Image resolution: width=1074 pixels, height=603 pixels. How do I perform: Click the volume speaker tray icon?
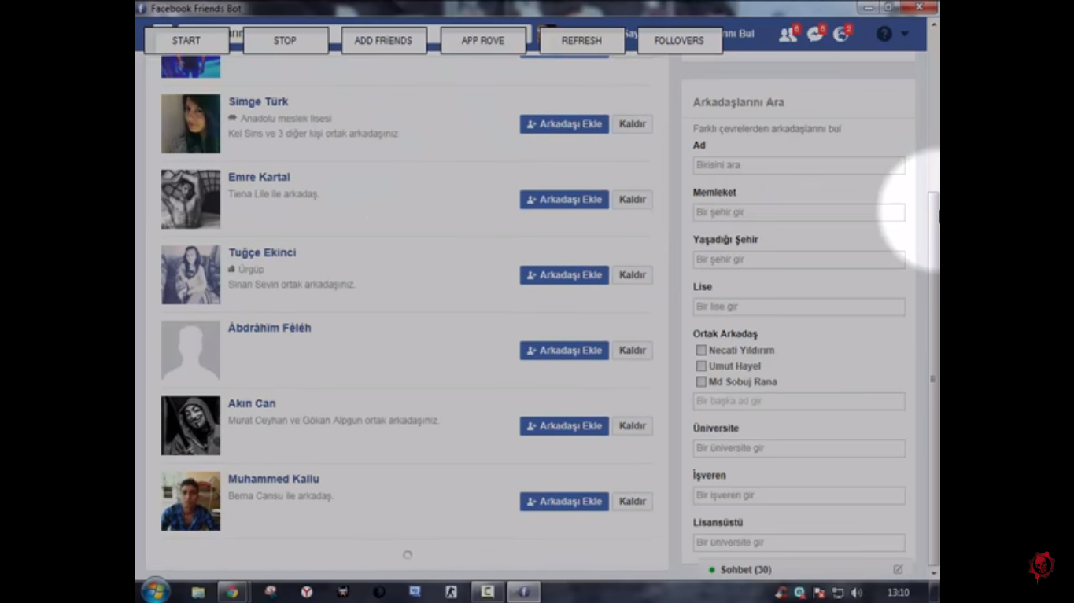tap(857, 593)
